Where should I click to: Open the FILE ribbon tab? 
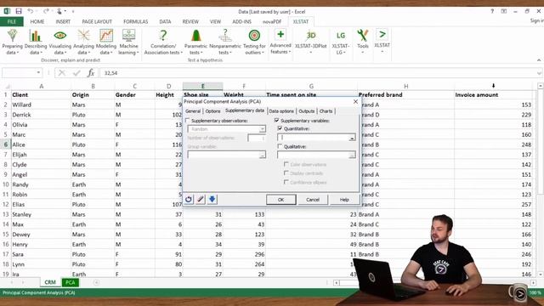(x=12, y=21)
